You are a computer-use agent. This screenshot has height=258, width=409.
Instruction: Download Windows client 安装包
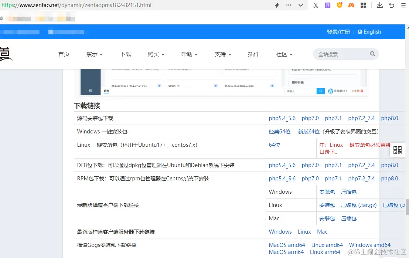click(327, 192)
